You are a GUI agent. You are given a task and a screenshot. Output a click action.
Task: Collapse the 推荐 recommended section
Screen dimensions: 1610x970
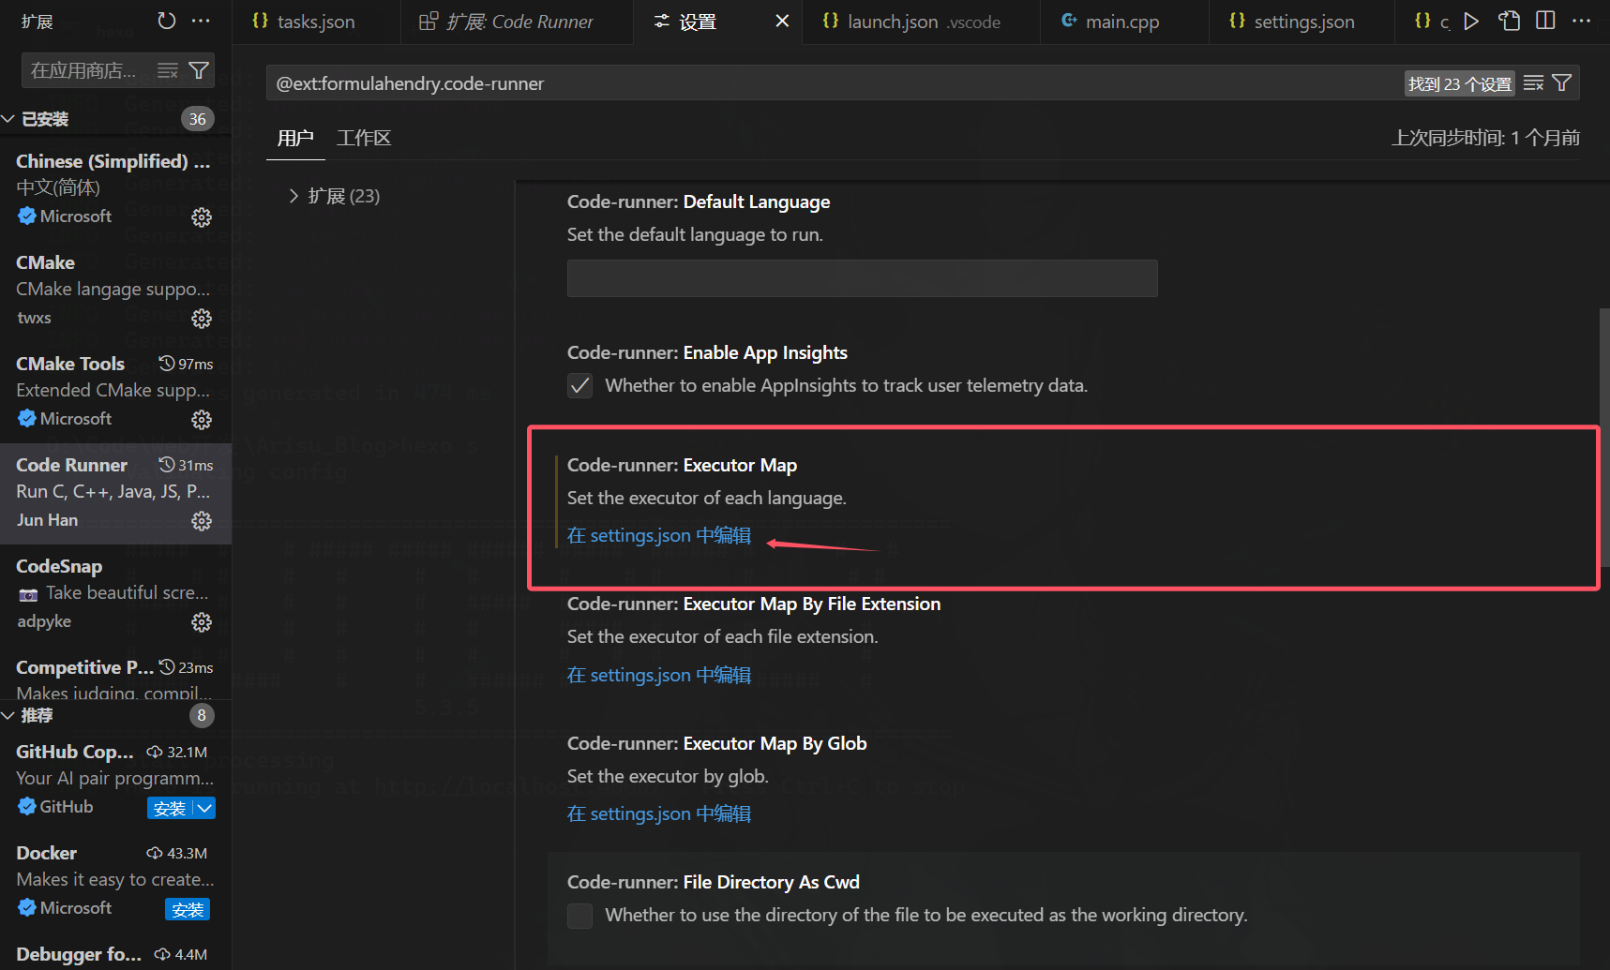(x=8, y=715)
